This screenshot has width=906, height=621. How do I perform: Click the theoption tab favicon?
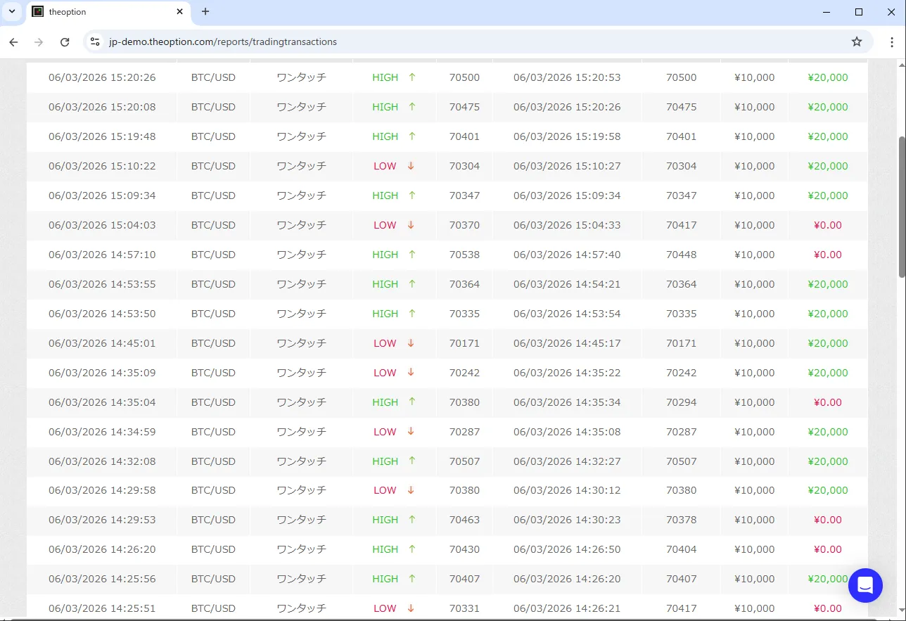[x=38, y=12]
